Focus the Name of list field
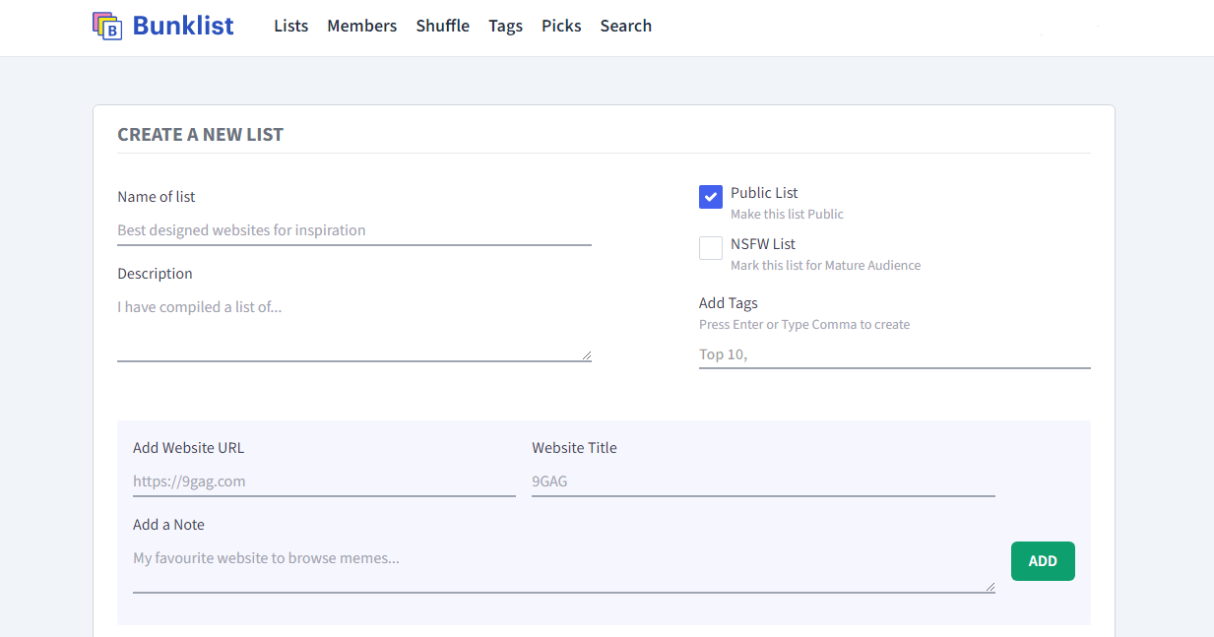This screenshot has width=1214, height=637. (354, 230)
